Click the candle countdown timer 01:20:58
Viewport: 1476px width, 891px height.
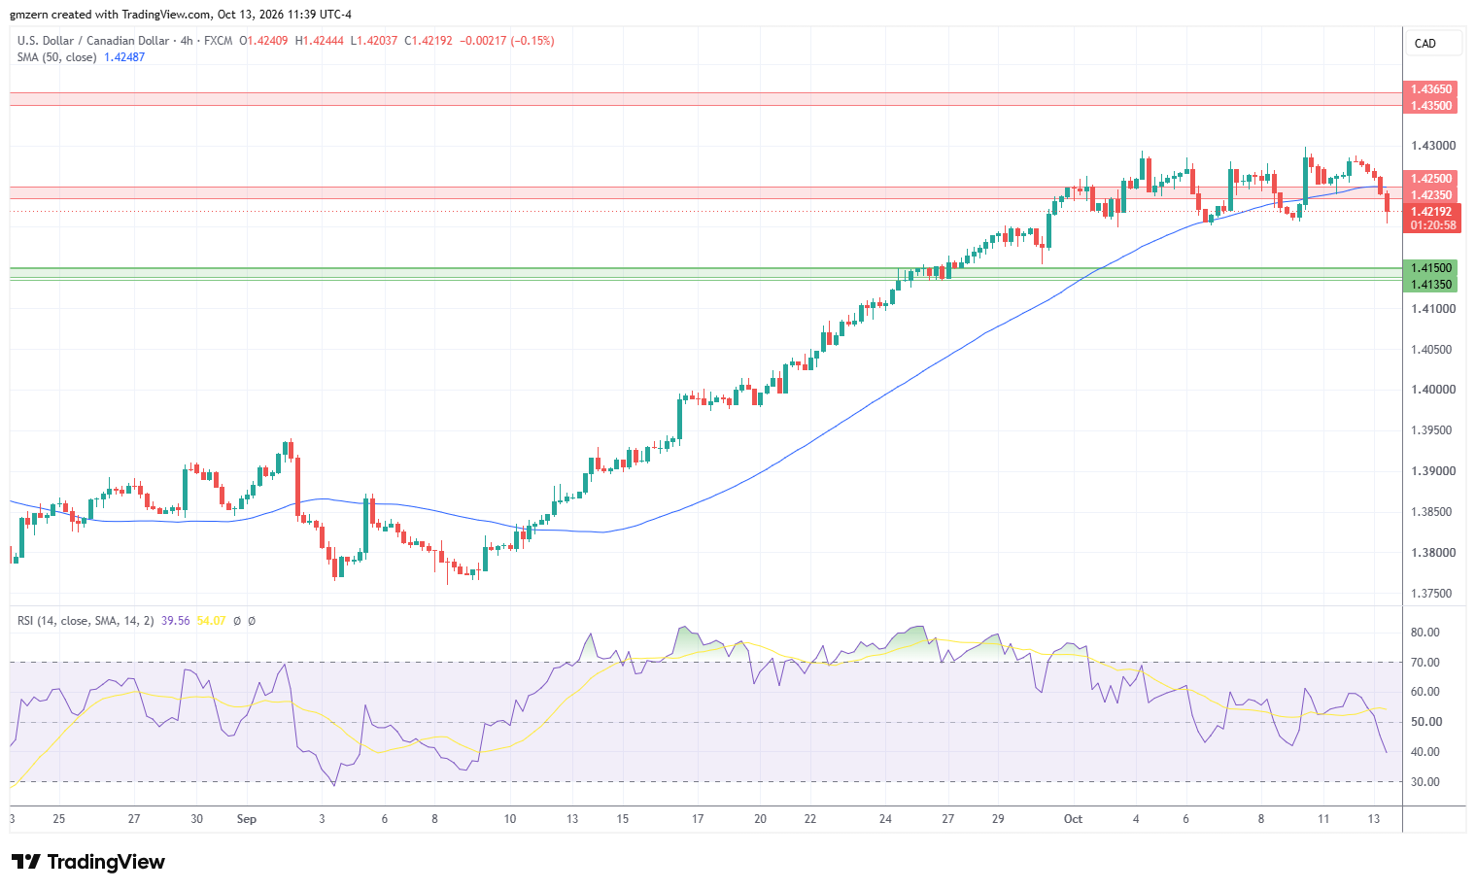(1431, 225)
